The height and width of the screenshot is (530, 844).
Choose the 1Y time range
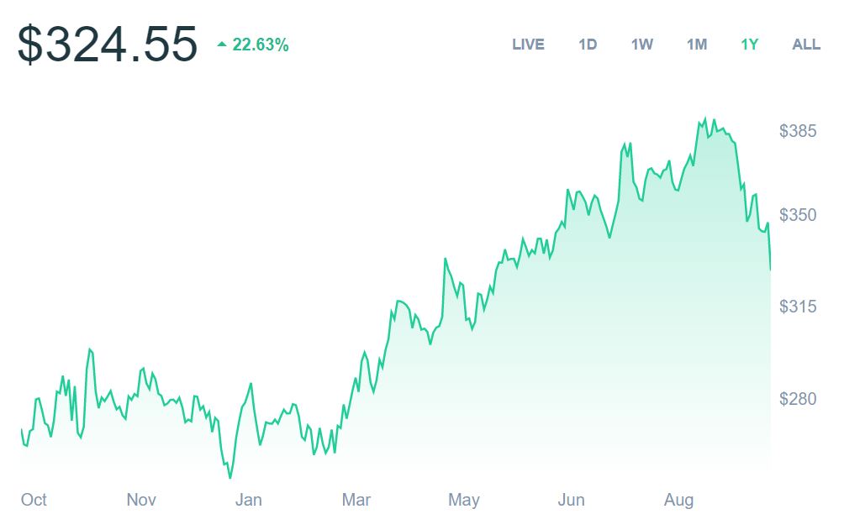tap(750, 45)
